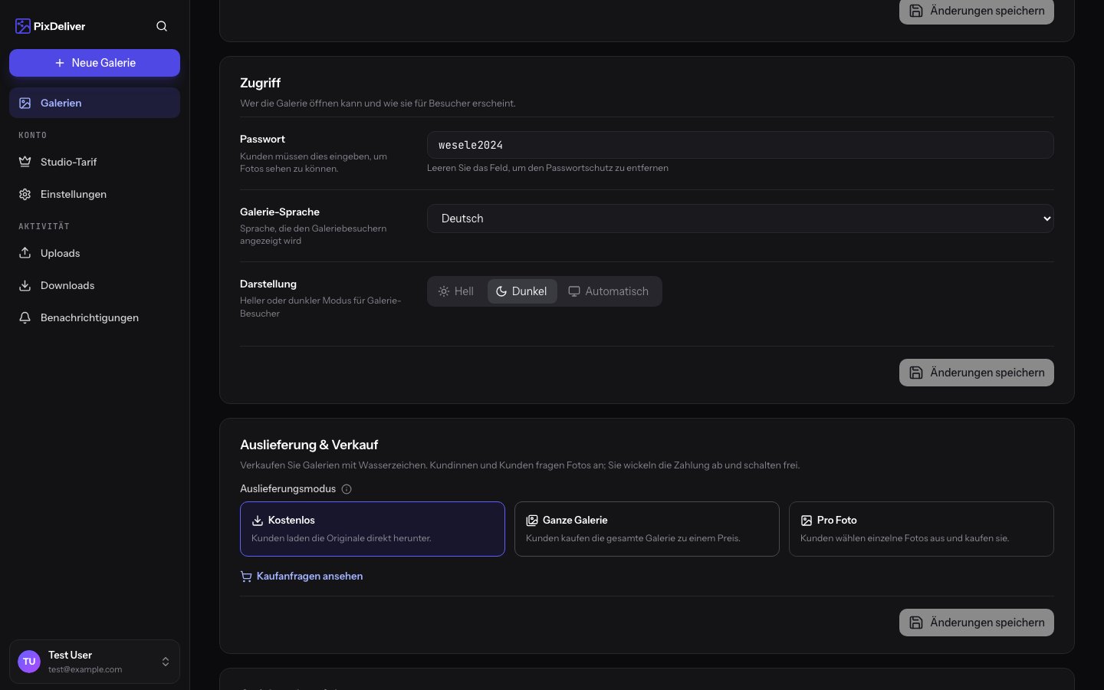
Task: Click the bell icon beside Benachrichtigungen
Action: 25,317
